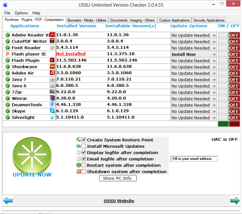Open Update Options dropdown for DeamonTools
The width and height of the screenshot is (242, 214).
(x=194, y=105)
